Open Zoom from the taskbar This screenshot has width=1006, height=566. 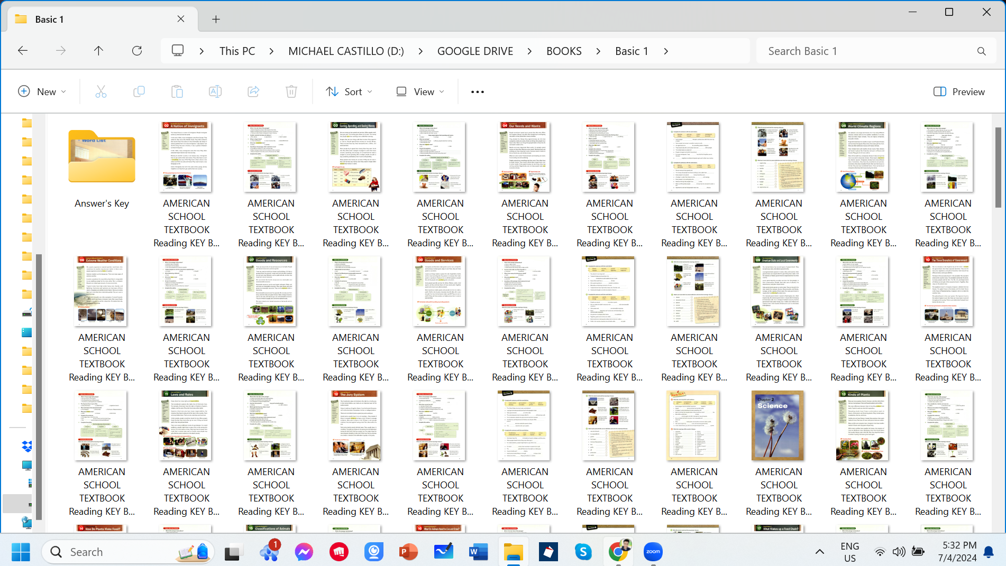click(x=653, y=552)
